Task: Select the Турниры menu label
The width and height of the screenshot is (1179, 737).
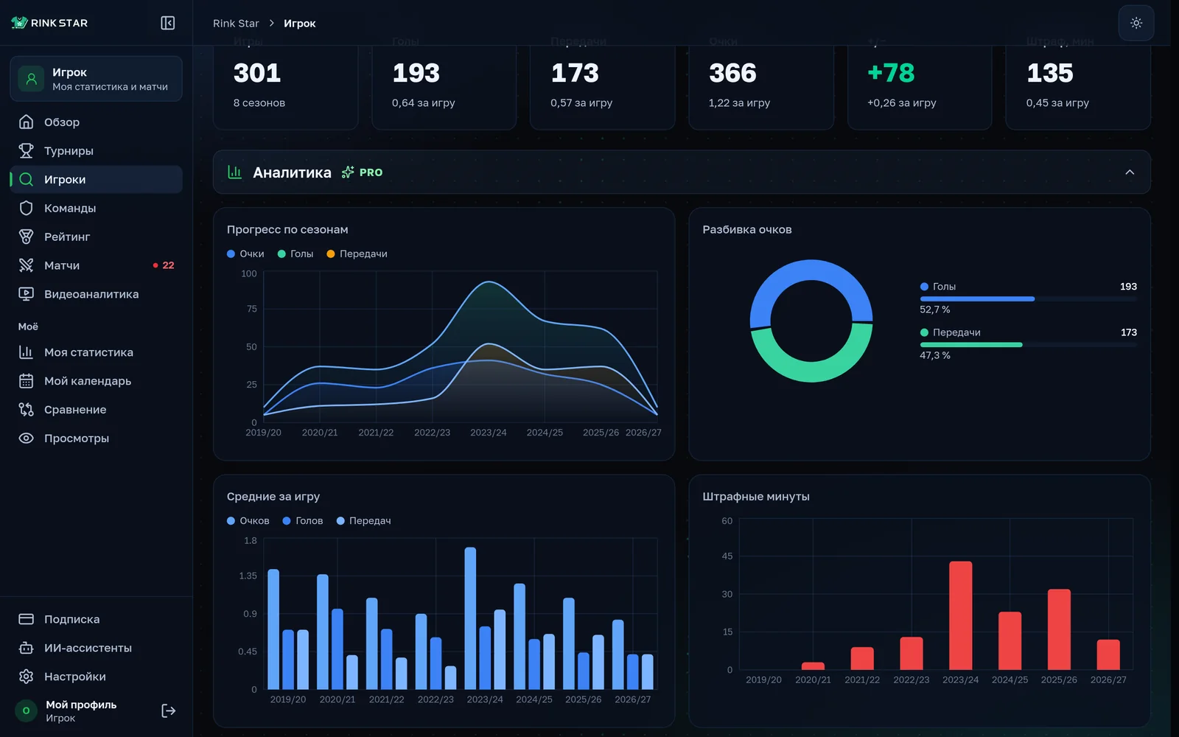Action: pyautogui.click(x=69, y=151)
